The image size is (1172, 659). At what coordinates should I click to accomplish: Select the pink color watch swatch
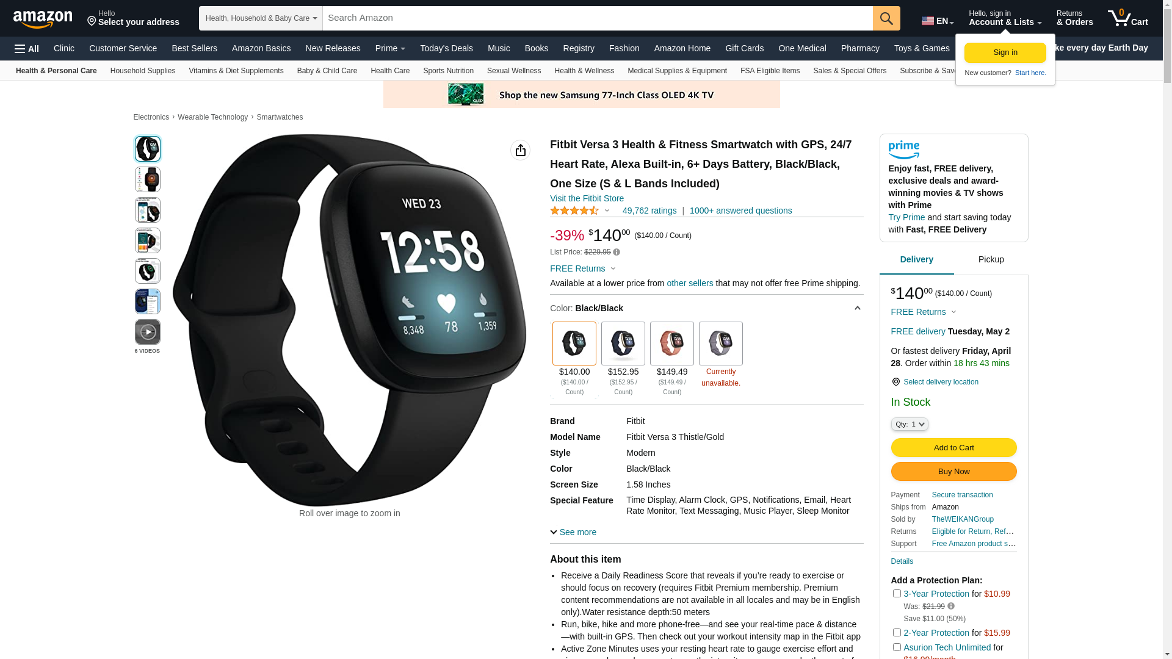pos(672,344)
